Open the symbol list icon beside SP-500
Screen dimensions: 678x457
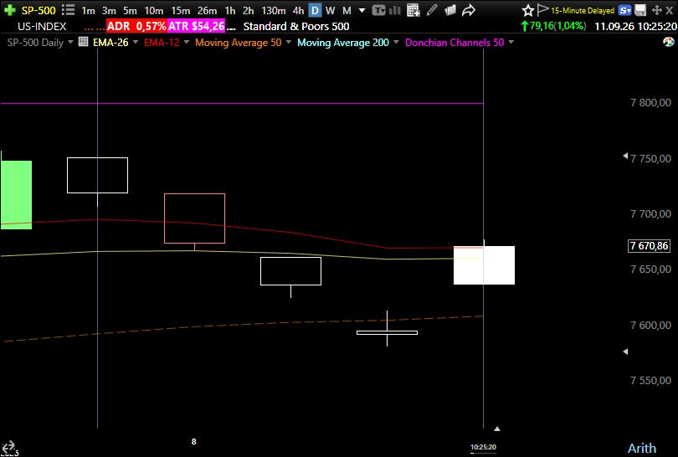coord(68,10)
